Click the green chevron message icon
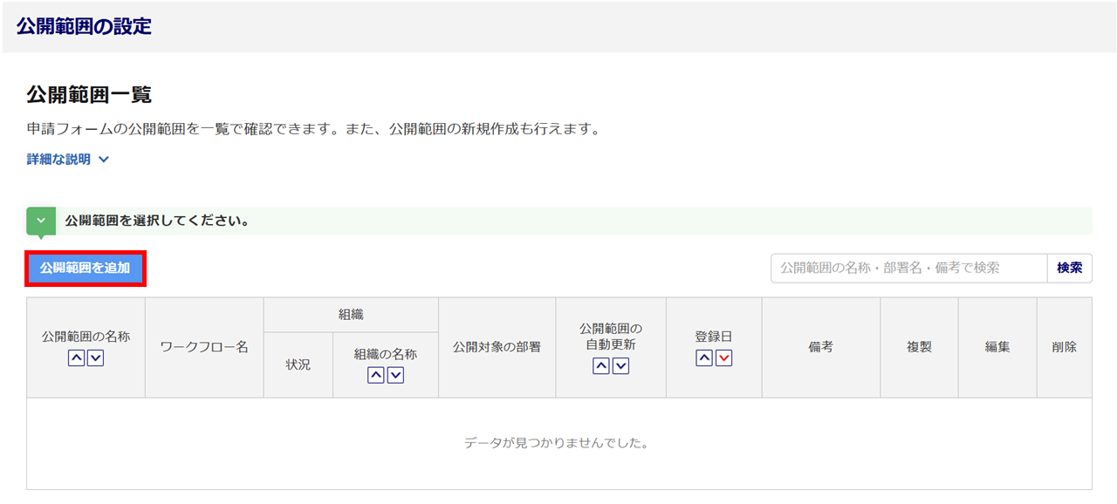Screen dimensions: 1117x504 click(x=41, y=221)
